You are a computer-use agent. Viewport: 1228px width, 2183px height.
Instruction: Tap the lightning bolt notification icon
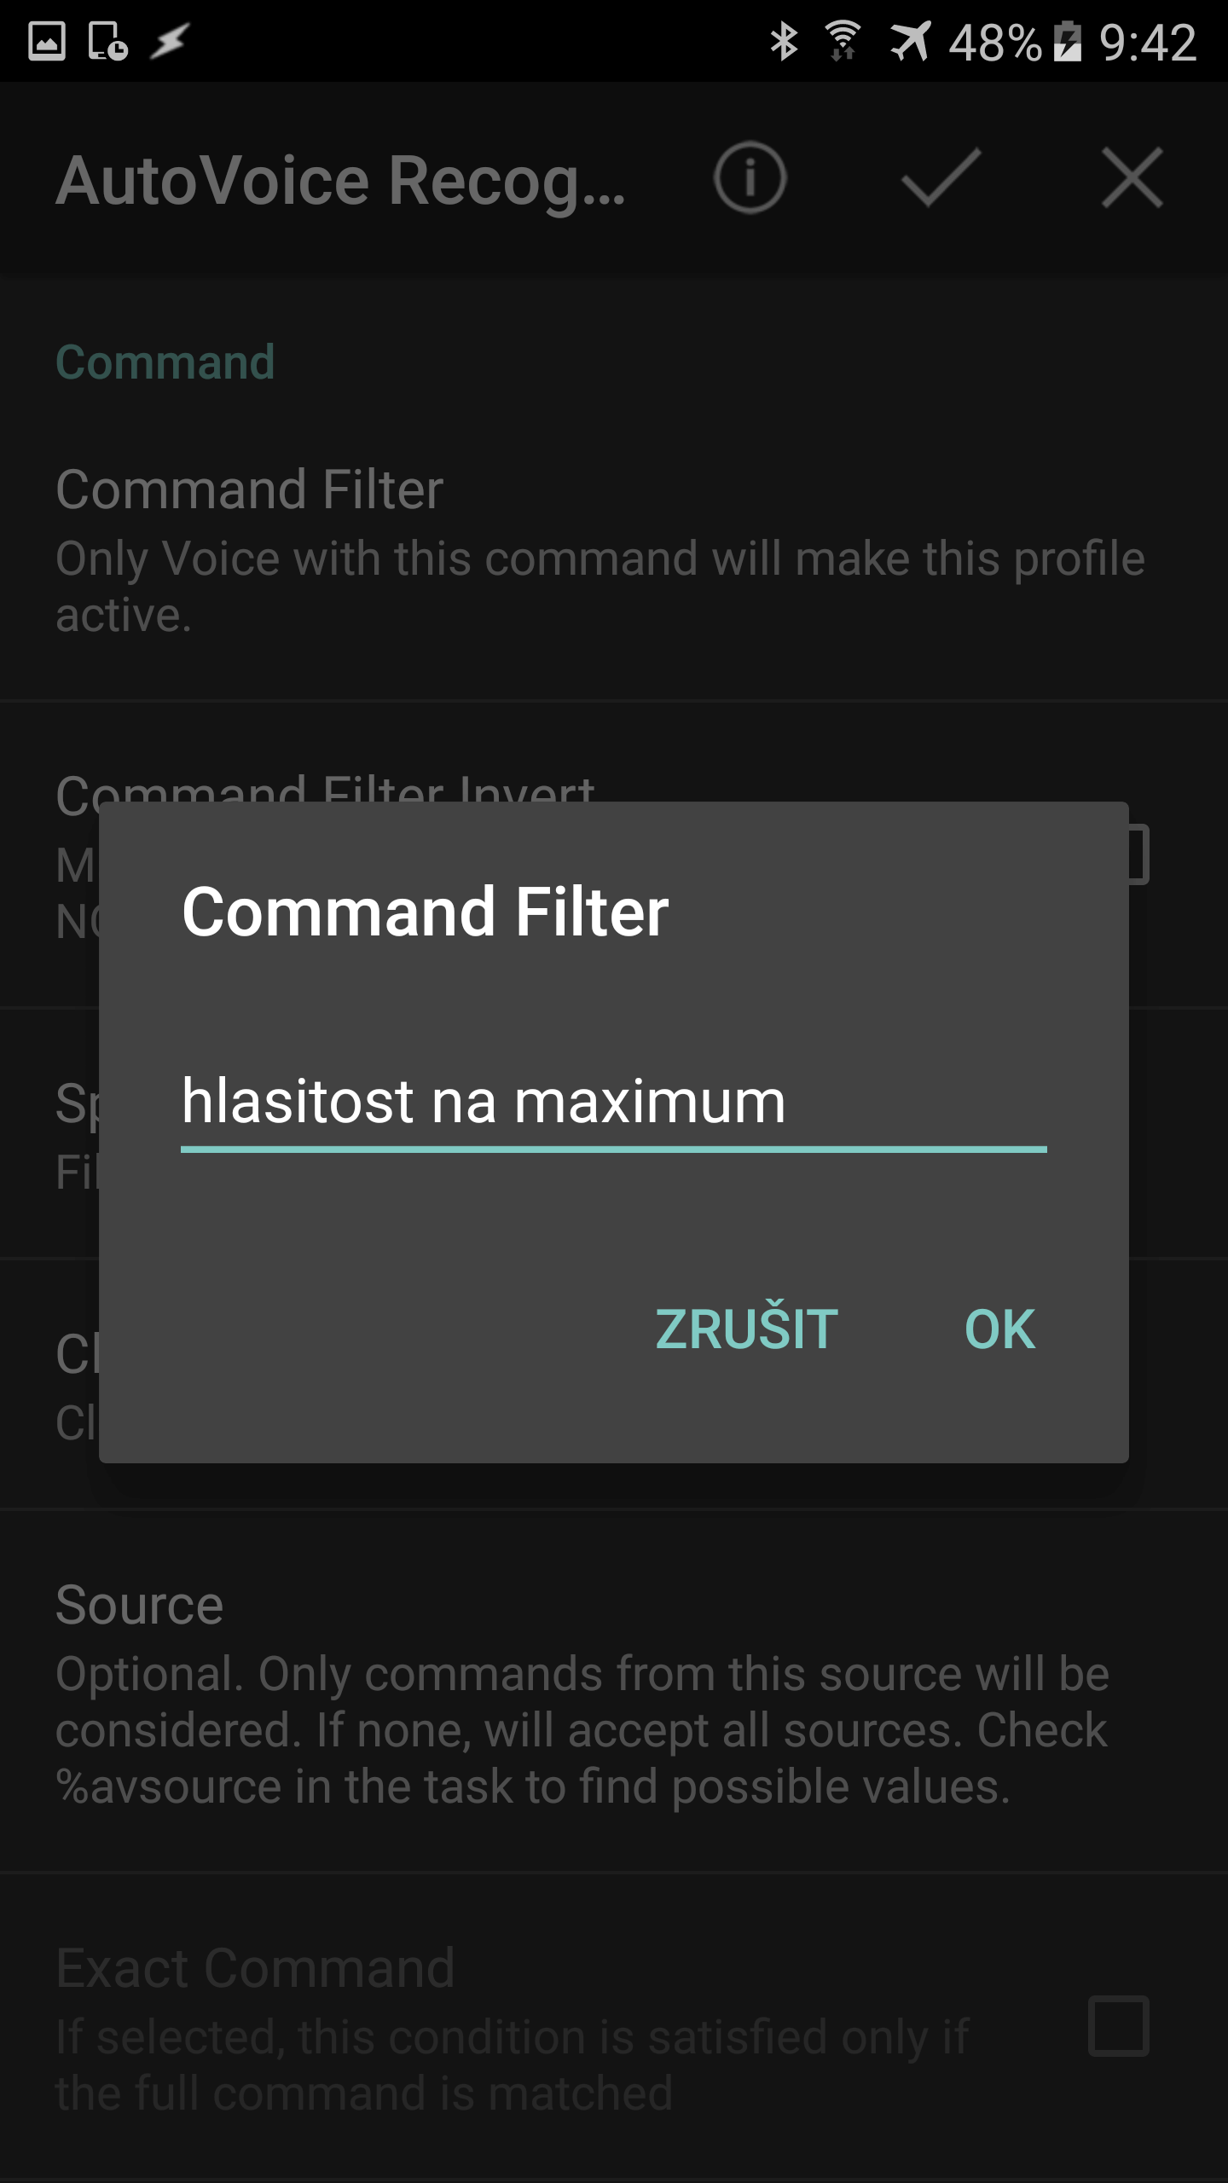[x=169, y=41]
